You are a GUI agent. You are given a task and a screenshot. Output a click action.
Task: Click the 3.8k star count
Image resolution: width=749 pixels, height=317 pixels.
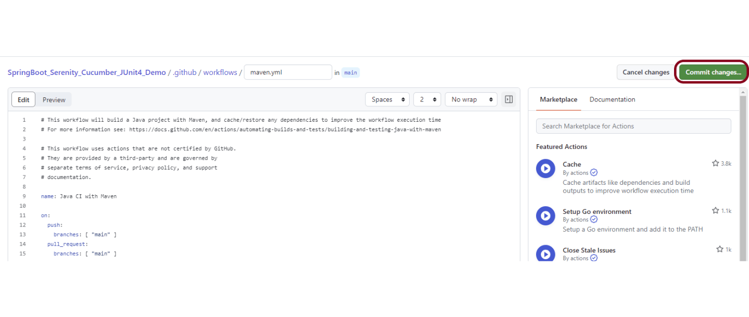pyautogui.click(x=726, y=163)
